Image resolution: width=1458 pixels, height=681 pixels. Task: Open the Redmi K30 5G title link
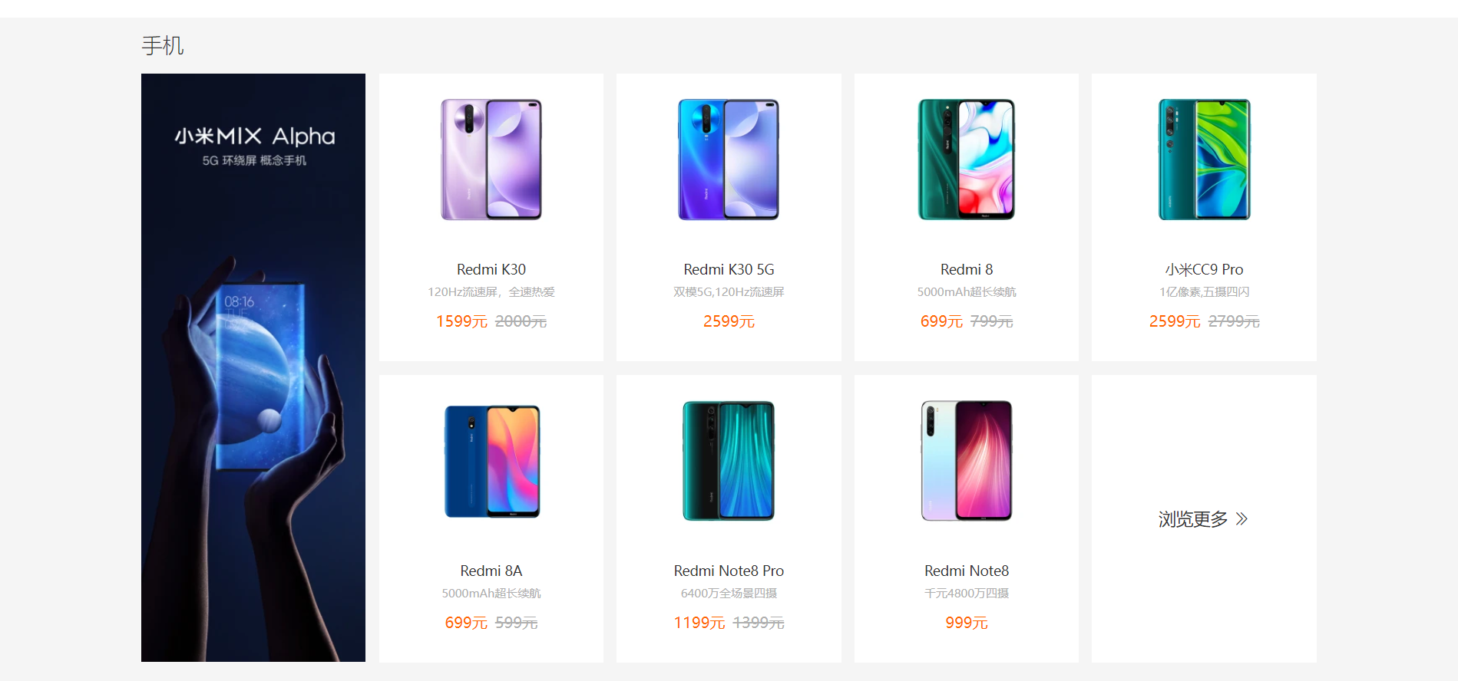click(729, 269)
